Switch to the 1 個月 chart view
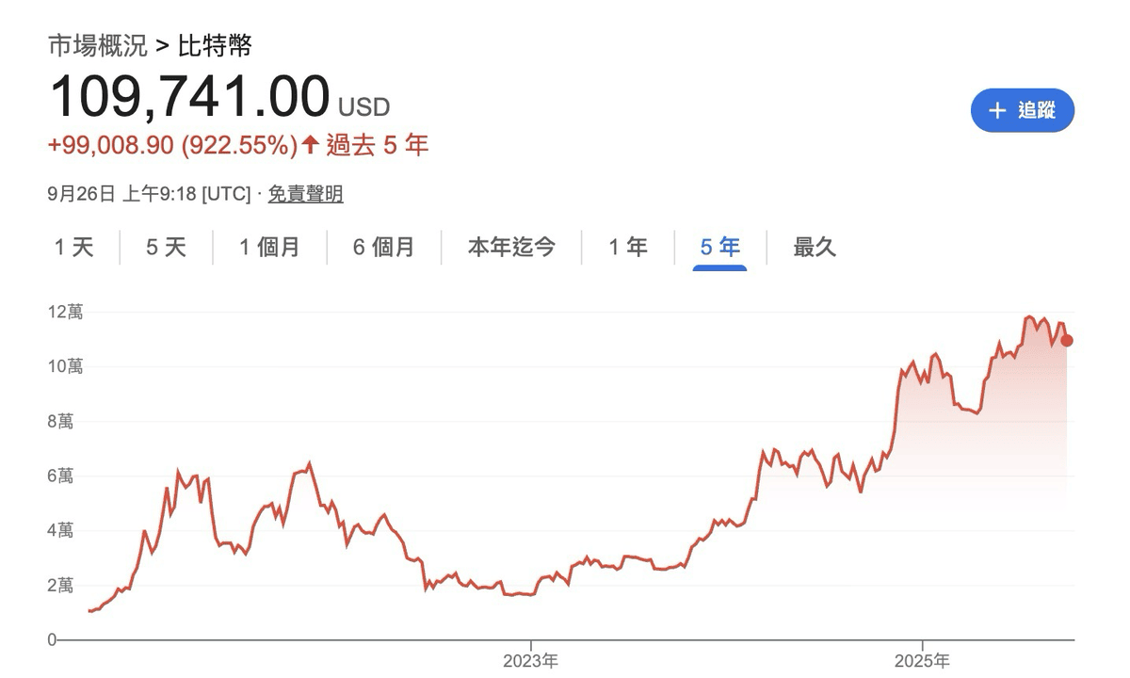This screenshot has height=678, width=1130. [x=268, y=247]
